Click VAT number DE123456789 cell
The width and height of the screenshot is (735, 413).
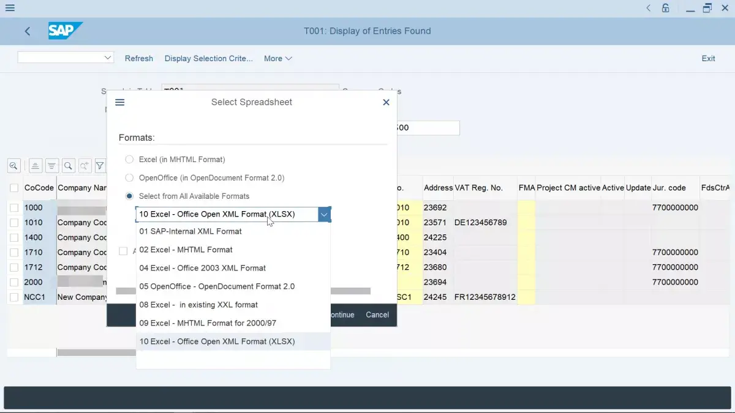click(x=485, y=223)
